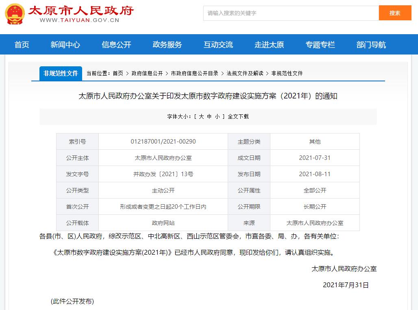The height and width of the screenshot is (310, 418).
Task: Select the 非规范性文件 blue tab
Action: click(x=61, y=73)
